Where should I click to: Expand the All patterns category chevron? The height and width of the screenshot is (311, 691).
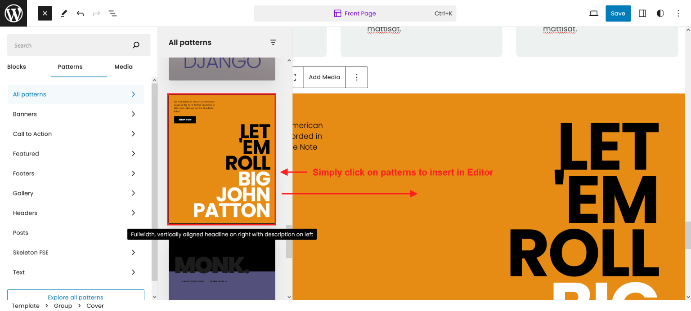[133, 94]
